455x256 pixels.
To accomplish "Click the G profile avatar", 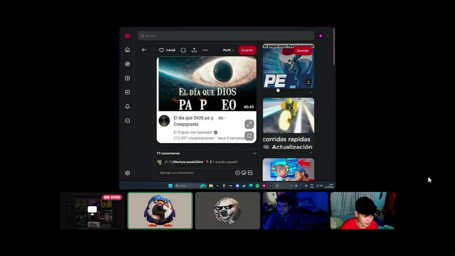I will 321,36.
